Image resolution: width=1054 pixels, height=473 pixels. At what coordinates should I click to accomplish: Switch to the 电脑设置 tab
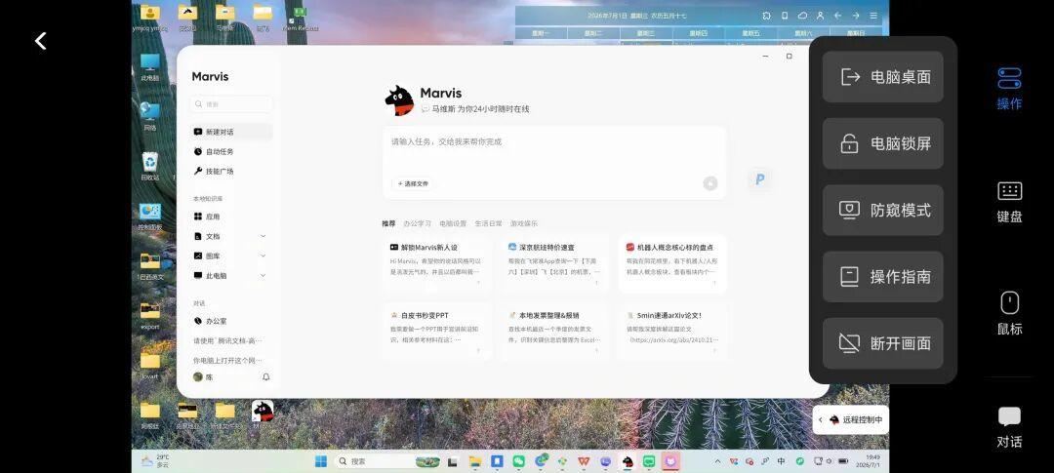(x=453, y=223)
